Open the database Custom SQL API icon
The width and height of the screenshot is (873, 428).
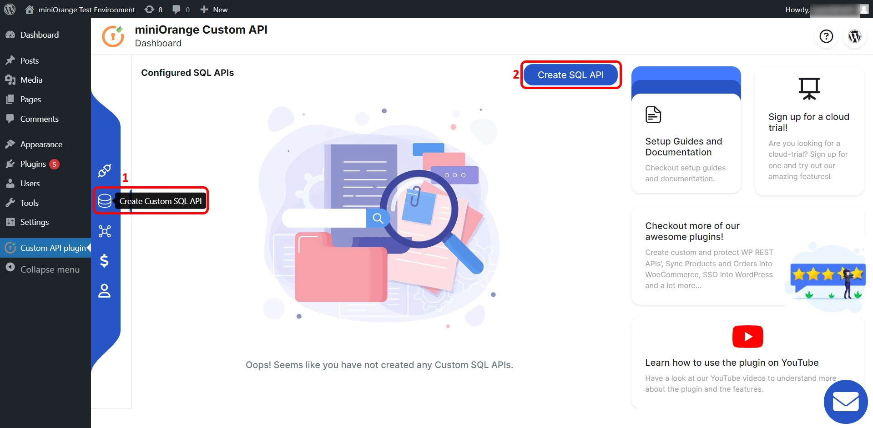tap(105, 201)
